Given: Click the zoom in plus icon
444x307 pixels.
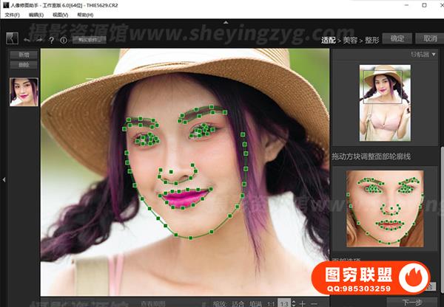Looking at the screenshot, I should (x=302, y=303).
